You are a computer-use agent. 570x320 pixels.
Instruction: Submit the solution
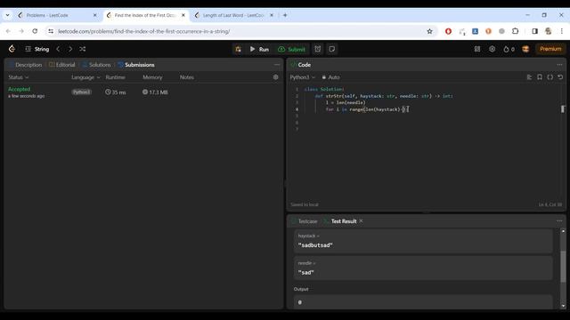coord(291,49)
